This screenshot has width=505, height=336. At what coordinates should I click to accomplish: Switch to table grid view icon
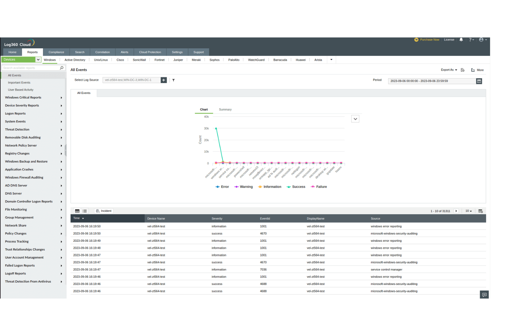pos(77,211)
